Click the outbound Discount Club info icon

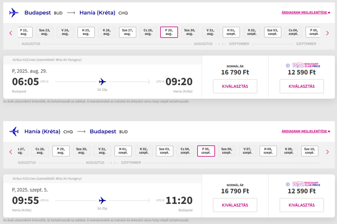tap(288, 65)
